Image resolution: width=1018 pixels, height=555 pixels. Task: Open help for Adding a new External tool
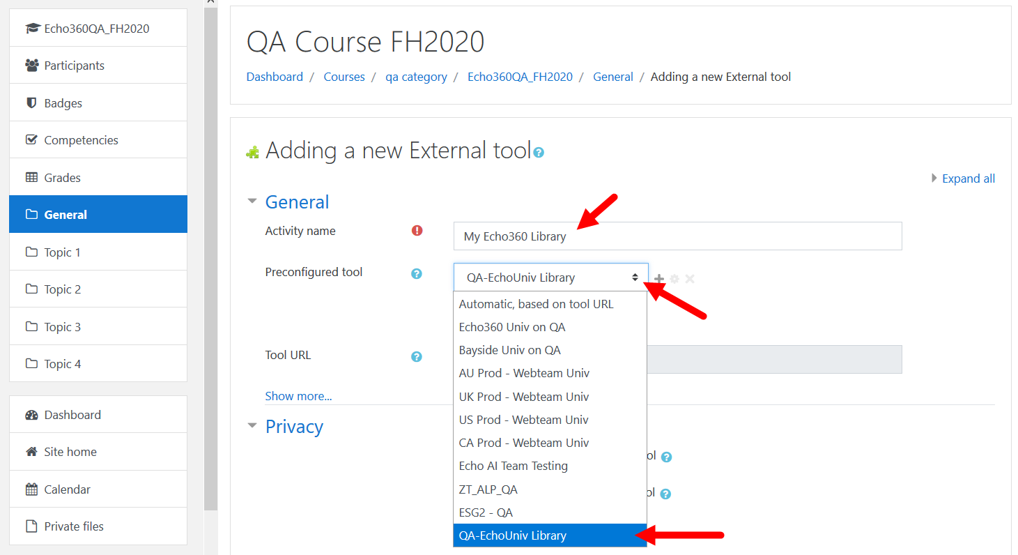[x=539, y=152]
